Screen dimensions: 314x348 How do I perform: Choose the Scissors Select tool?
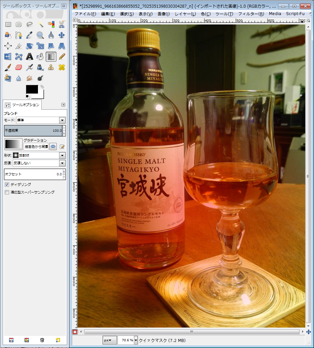click(62, 24)
